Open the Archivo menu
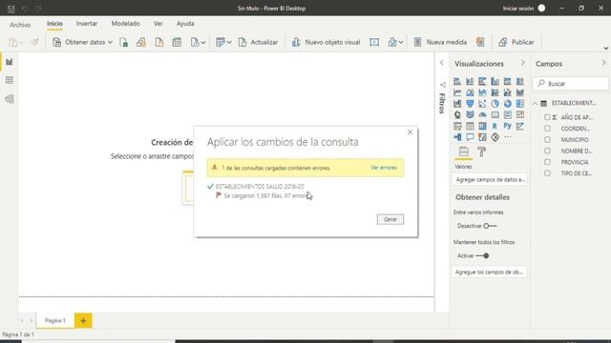The height and width of the screenshot is (343, 611). [x=20, y=25]
